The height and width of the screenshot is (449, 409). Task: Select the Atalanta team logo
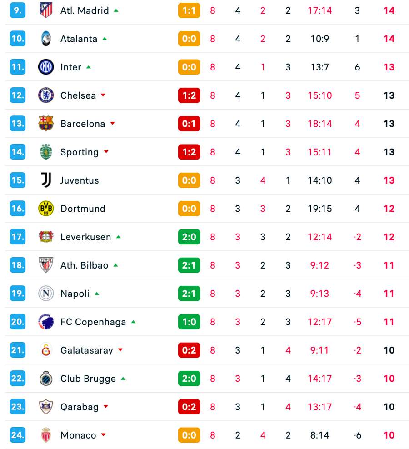click(46, 39)
